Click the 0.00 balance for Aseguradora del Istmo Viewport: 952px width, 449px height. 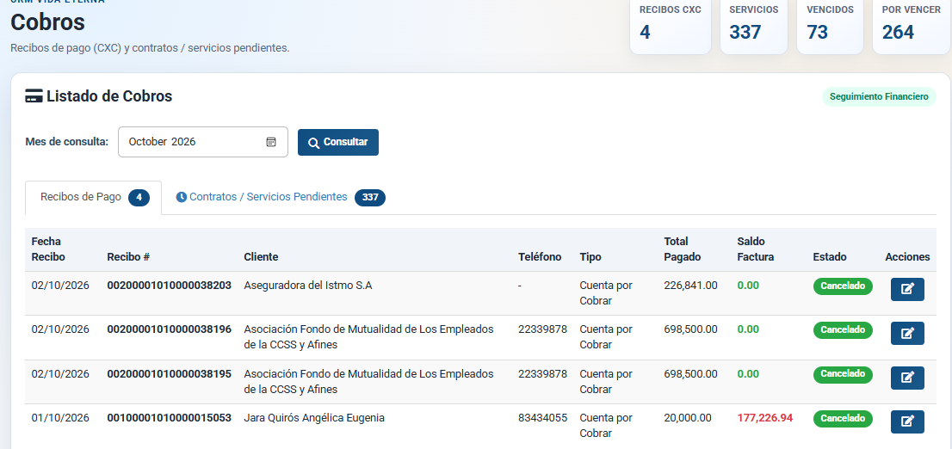[748, 286]
